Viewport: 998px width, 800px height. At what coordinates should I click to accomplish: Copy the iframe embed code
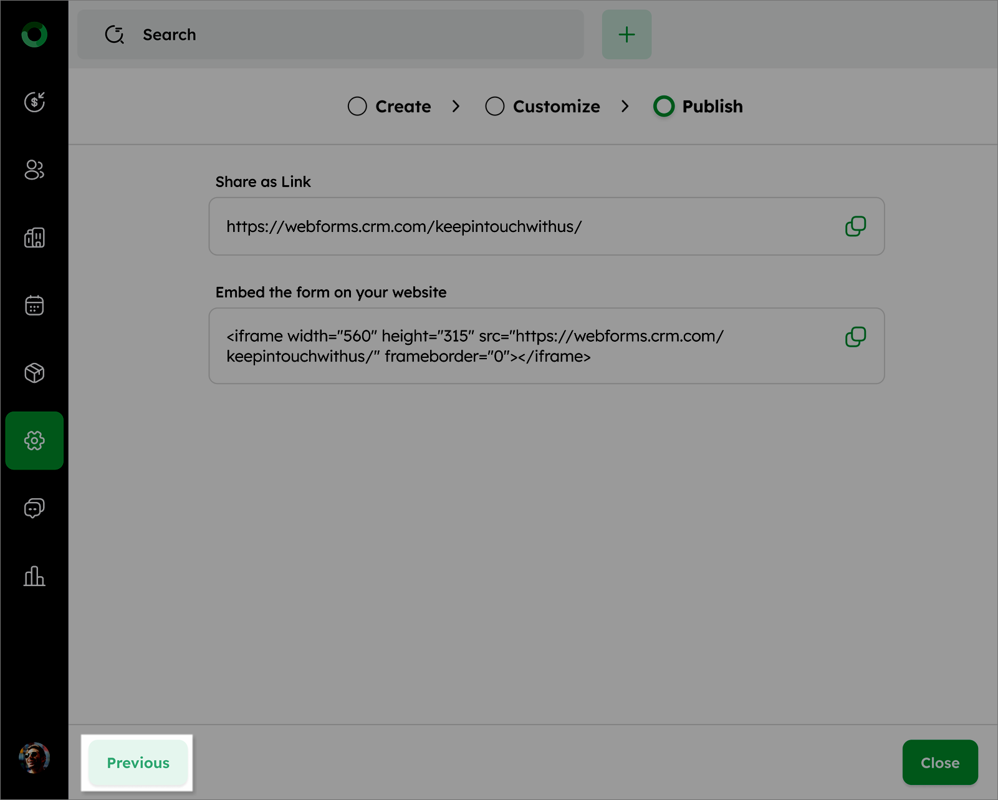tap(855, 337)
